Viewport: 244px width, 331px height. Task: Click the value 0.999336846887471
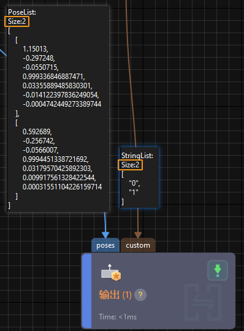point(54,77)
